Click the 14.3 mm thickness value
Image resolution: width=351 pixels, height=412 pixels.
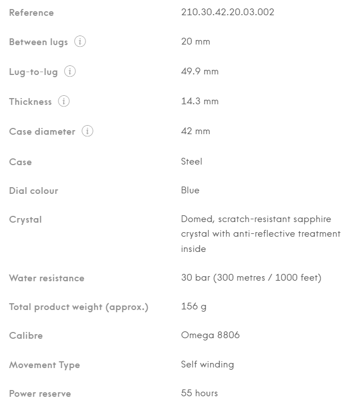[x=200, y=101]
